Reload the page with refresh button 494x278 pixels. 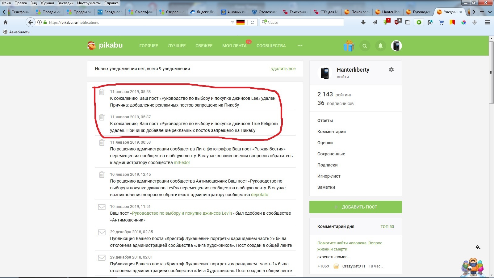pyautogui.click(x=252, y=22)
